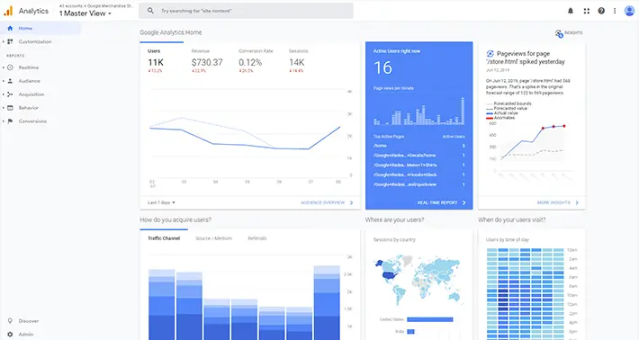Expand the Audience reports section
The image size is (639, 340).
point(4,81)
